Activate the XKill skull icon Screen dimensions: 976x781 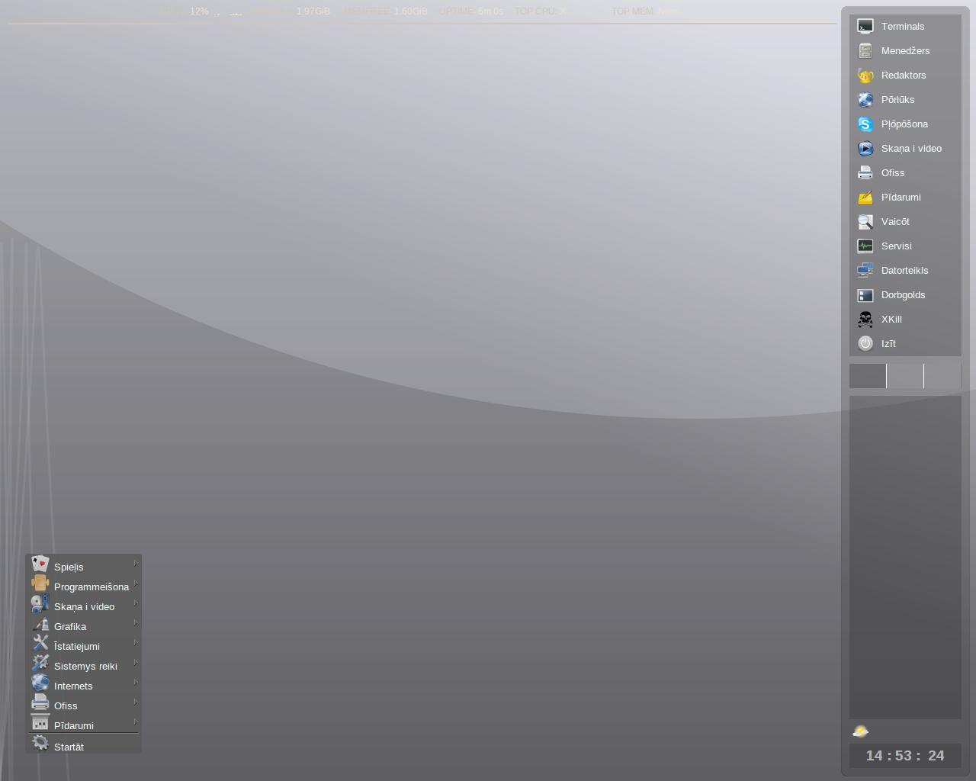pos(865,320)
